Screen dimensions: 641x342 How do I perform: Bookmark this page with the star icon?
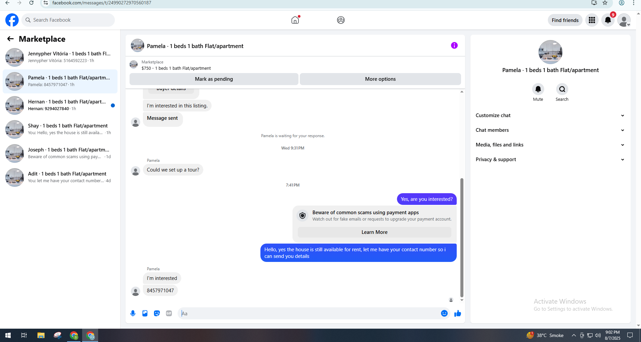[x=605, y=3]
